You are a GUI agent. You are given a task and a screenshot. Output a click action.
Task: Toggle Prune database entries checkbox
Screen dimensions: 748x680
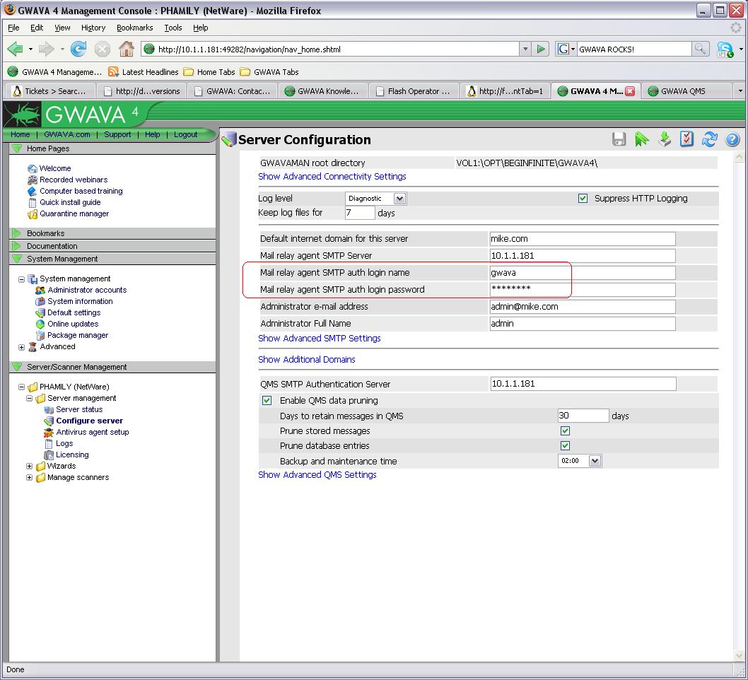[x=566, y=445]
